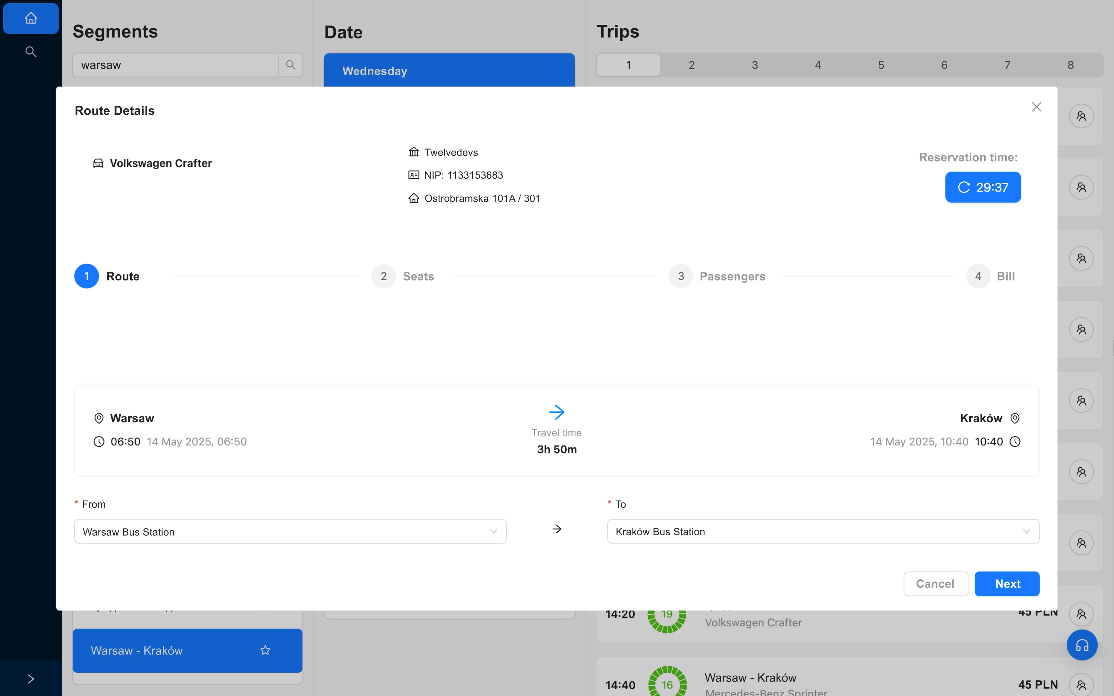Click the segments search input field
The height and width of the screenshot is (696, 1114).
point(176,65)
